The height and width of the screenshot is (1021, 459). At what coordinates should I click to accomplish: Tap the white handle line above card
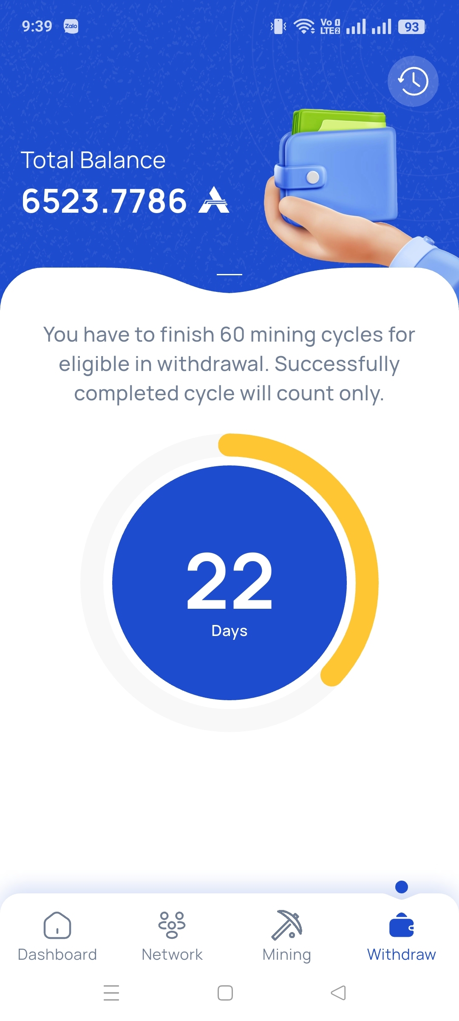pyautogui.click(x=229, y=274)
